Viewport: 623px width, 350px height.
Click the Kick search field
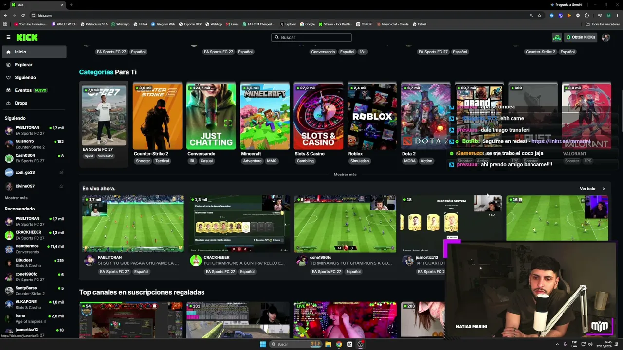point(311,37)
